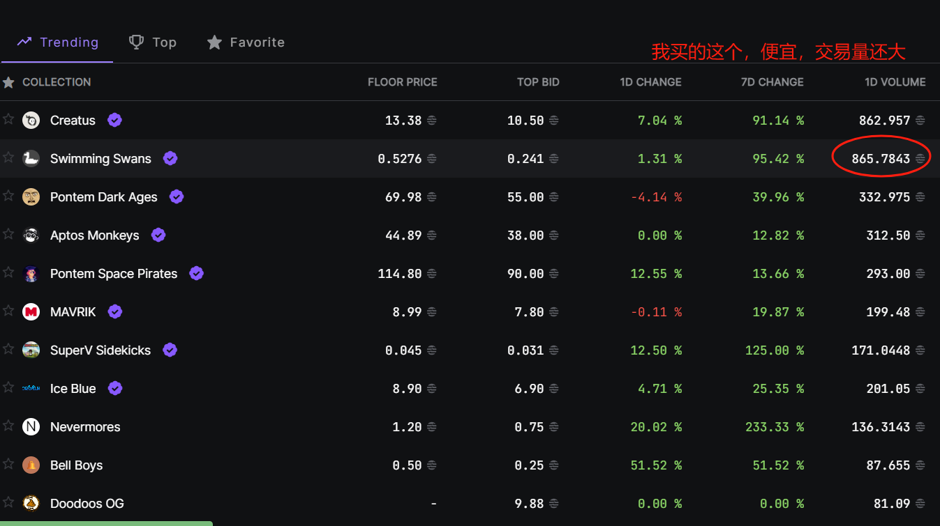
Task: Sort by FLOOR PRICE column header
Action: point(403,82)
